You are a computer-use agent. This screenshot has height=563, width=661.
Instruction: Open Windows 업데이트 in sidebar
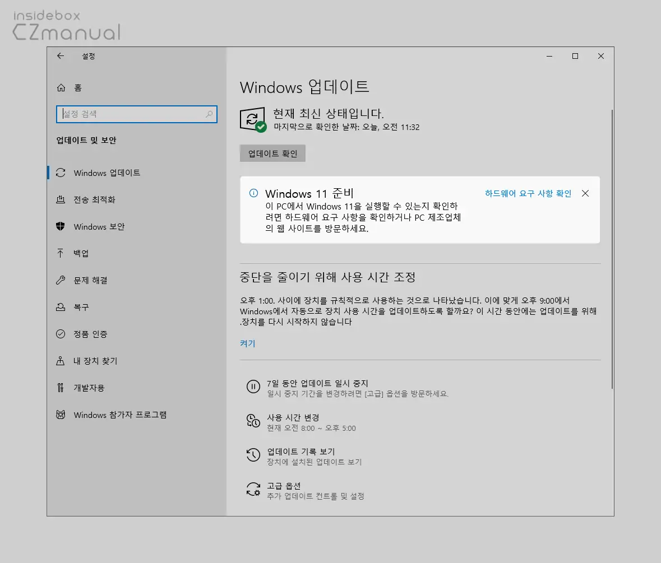point(137,173)
